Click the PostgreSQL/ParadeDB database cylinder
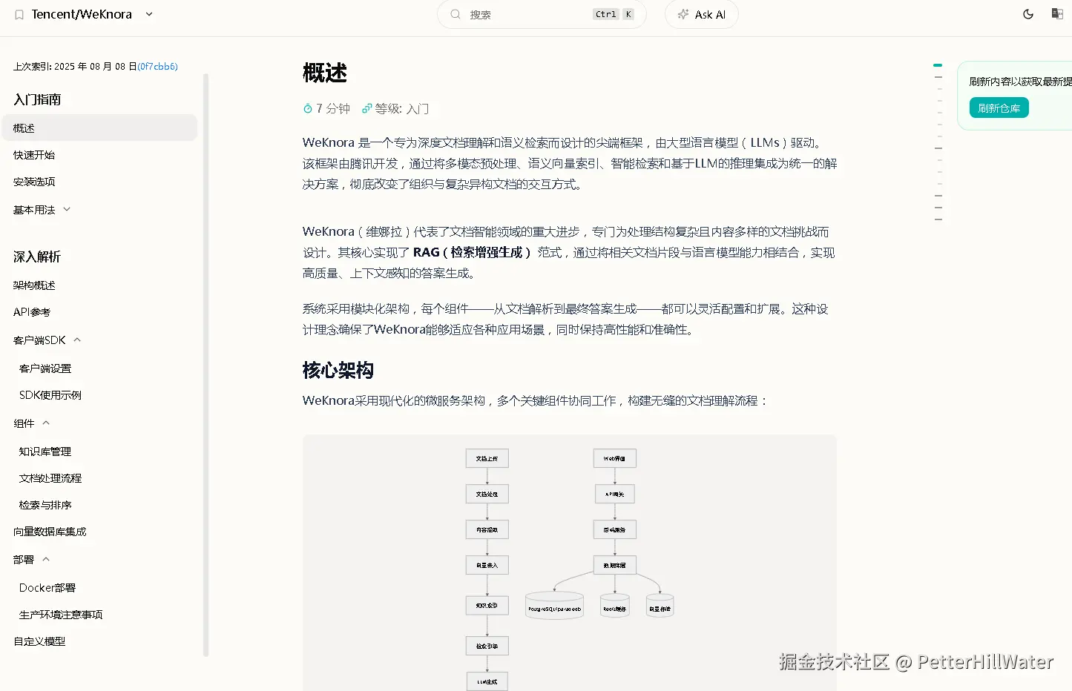Image resolution: width=1072 pixels, height=691 pixels. [554, 606]
